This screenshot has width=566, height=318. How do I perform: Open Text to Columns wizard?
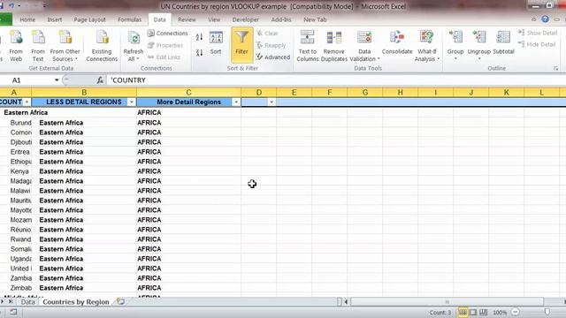click(307, 46)
